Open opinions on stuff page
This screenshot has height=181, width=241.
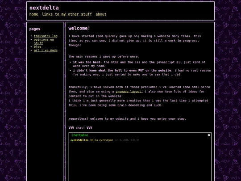(x=44, y=41)
